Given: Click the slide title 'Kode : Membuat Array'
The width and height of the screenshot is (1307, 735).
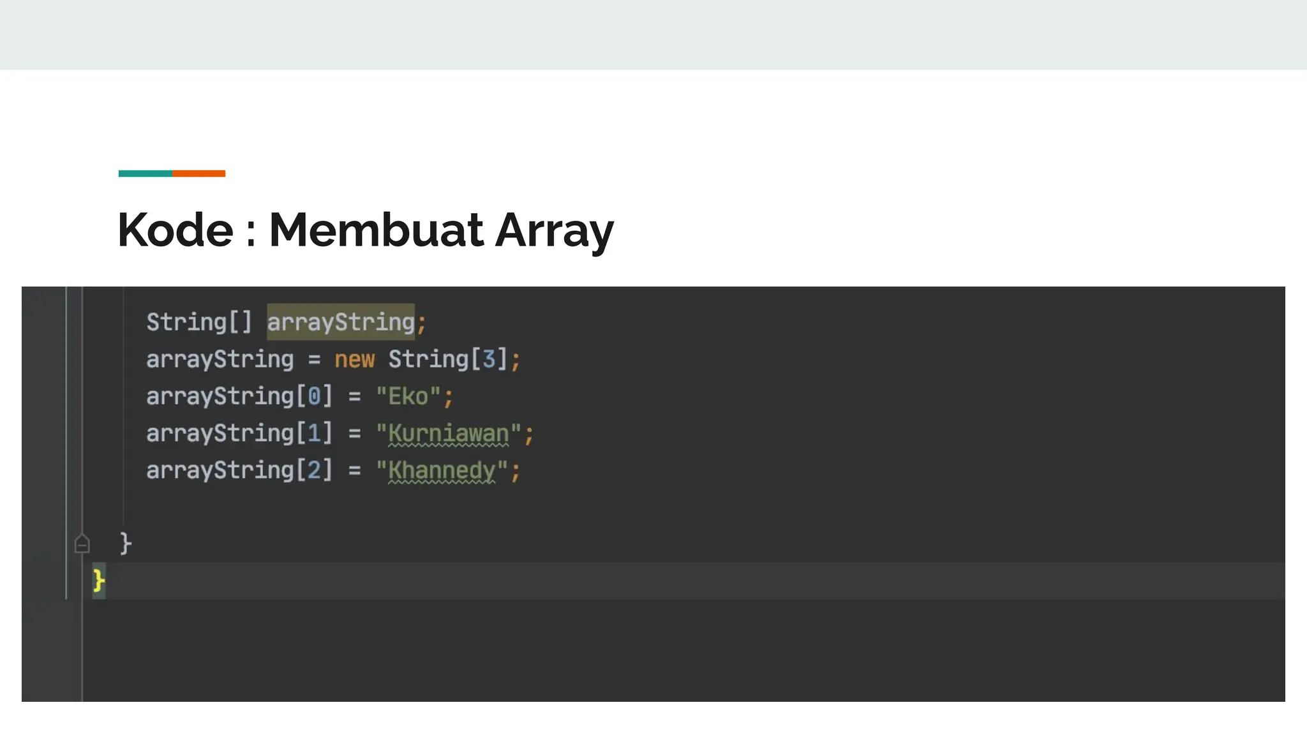Looking at the screenshot, I should [366, 230].
